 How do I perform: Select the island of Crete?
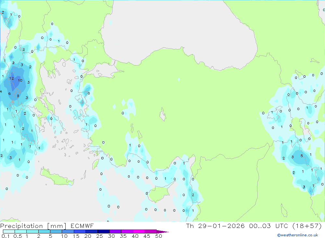tap(57, 178)
